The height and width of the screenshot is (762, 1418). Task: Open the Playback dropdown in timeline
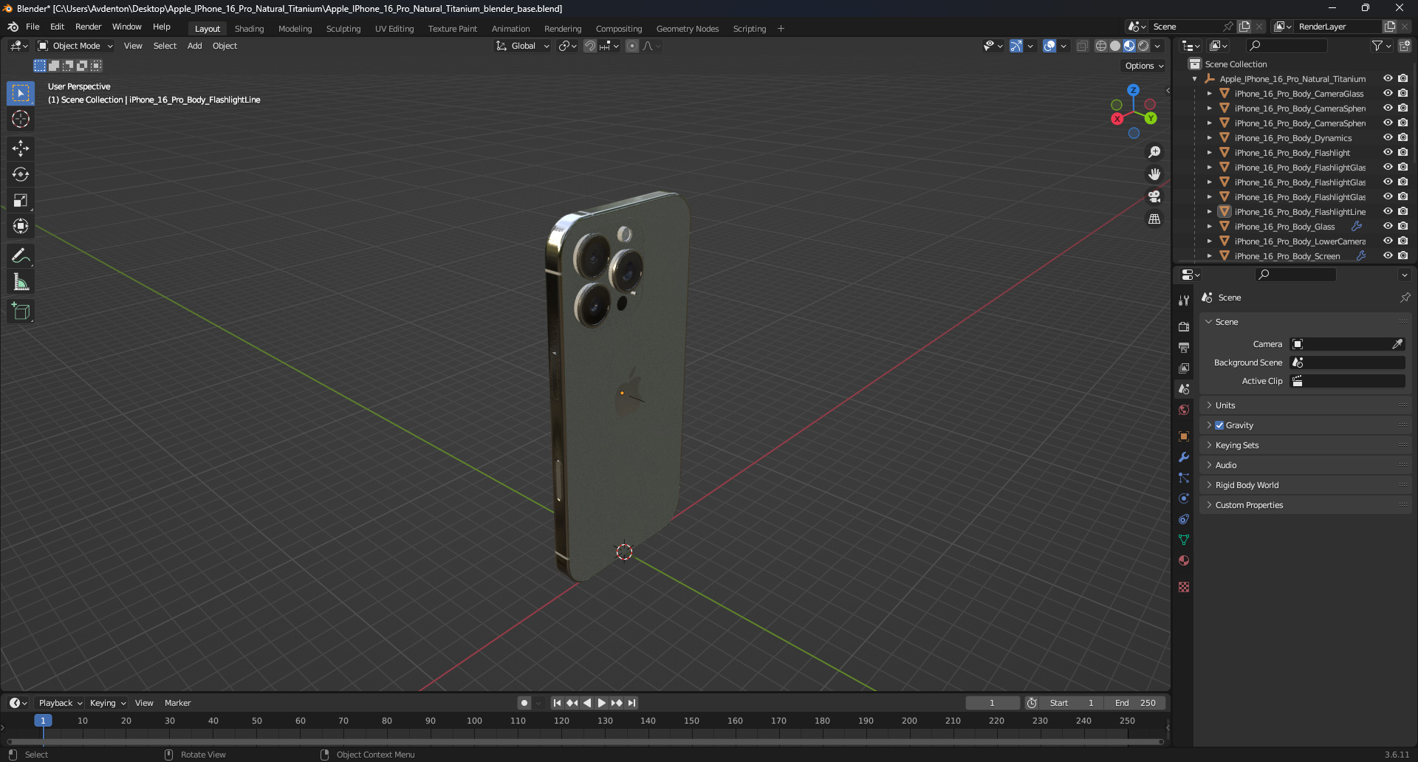[x=60, y=703]
